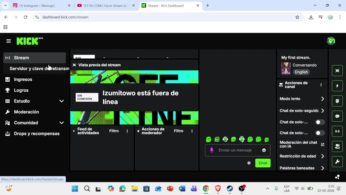The height and width of the screenshot is (195, 346).
Task: Open the emoji picker in message box
Action: [264, 150]
